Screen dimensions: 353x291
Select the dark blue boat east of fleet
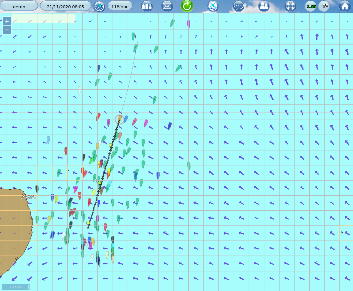tap(170, 126)
